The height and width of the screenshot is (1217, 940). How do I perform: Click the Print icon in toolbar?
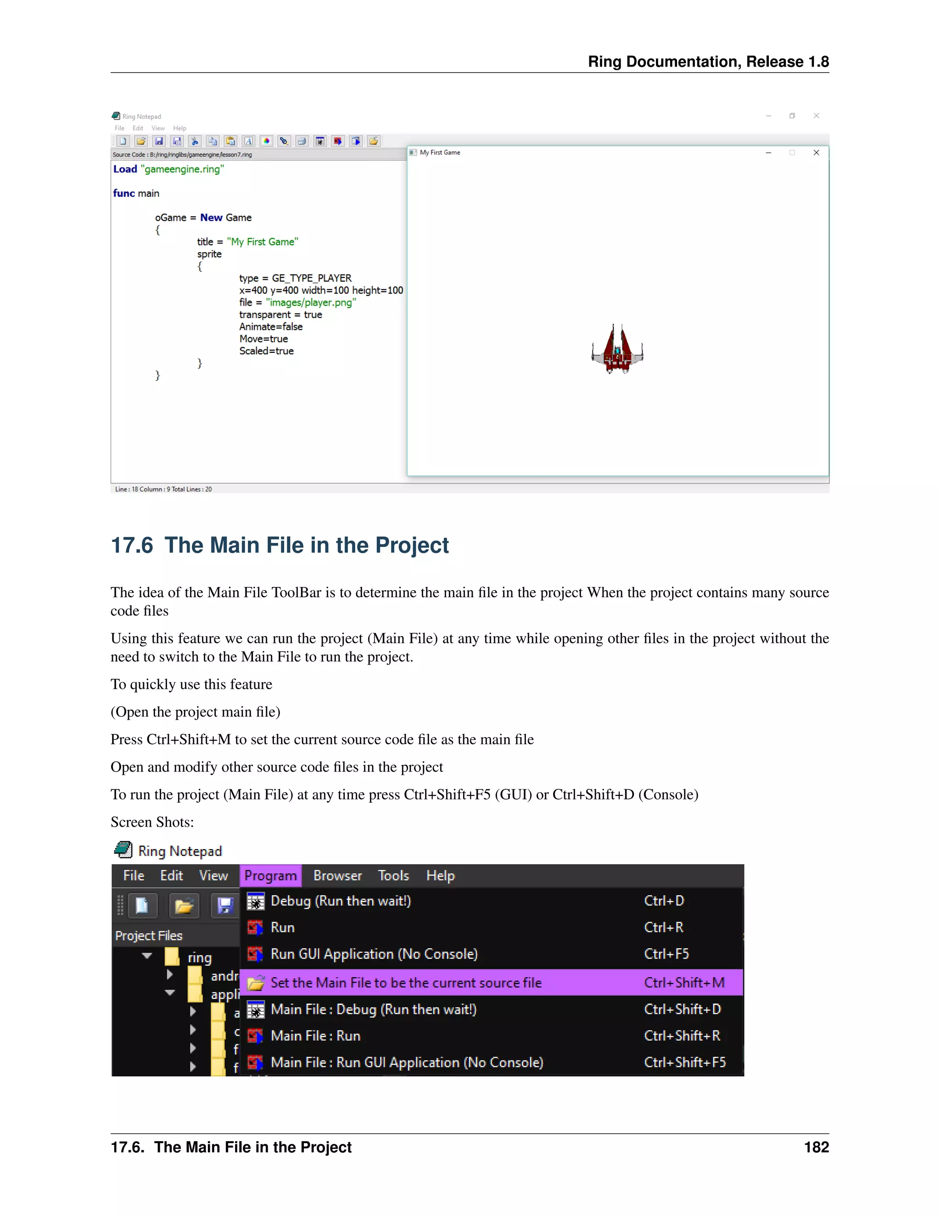pyautogui.click(x=302, y=141)
